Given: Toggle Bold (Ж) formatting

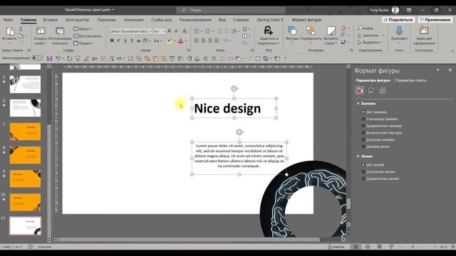Looking at the screenshot, I should point(112,41).
